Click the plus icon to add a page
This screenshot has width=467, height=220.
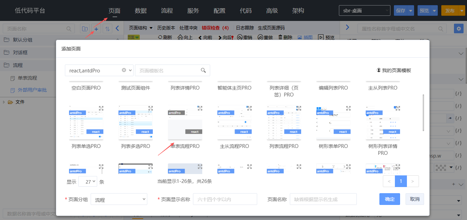[x=96, y=29]
